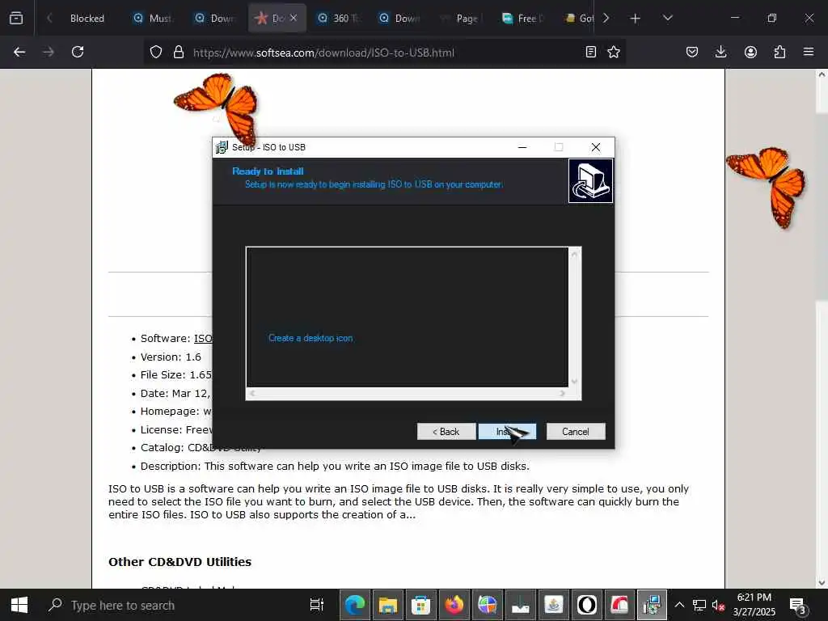Click the site security padlock icon
The width and height of the screenshot is (828, 621).
click(179, 53)
